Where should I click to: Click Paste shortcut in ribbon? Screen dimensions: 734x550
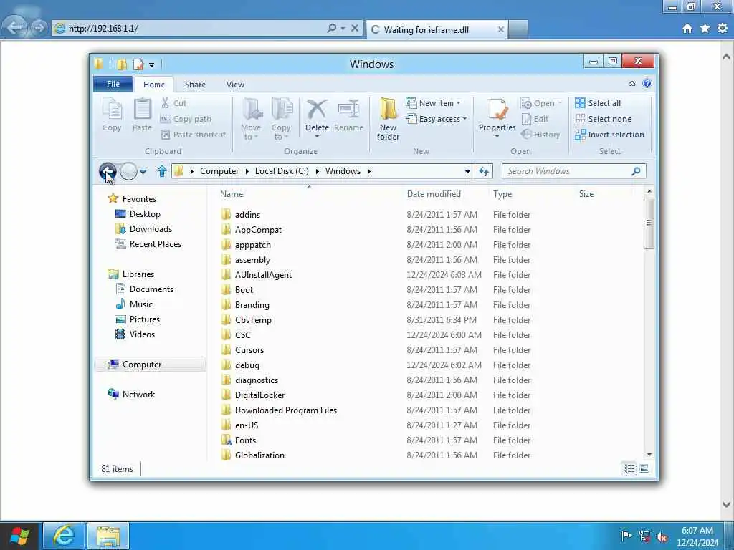coord(193,135)
